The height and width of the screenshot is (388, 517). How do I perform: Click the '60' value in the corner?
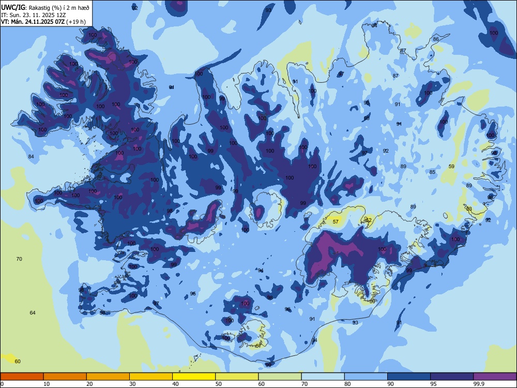tap(18, 361)
